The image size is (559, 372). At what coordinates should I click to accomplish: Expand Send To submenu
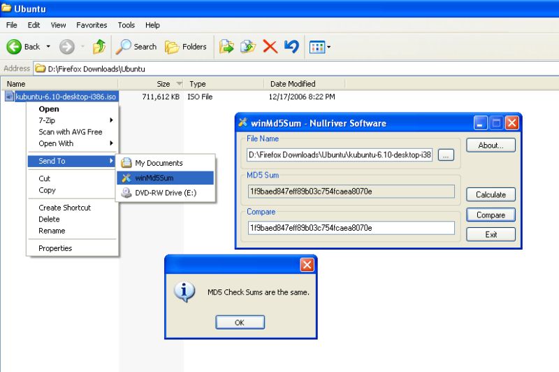[x=71, y=161]
